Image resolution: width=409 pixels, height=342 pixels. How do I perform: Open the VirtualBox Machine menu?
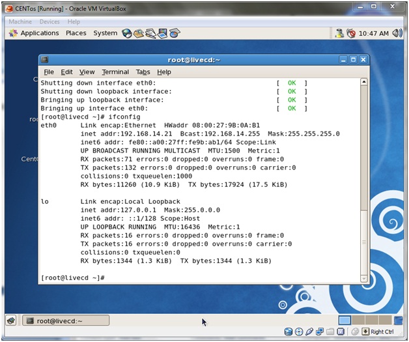20,21
